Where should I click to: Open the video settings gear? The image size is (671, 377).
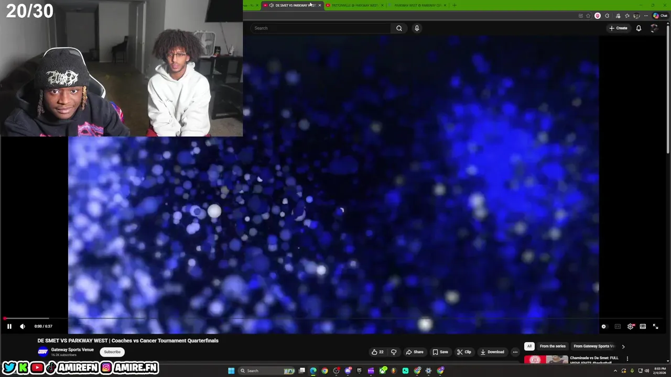(631, 326)
